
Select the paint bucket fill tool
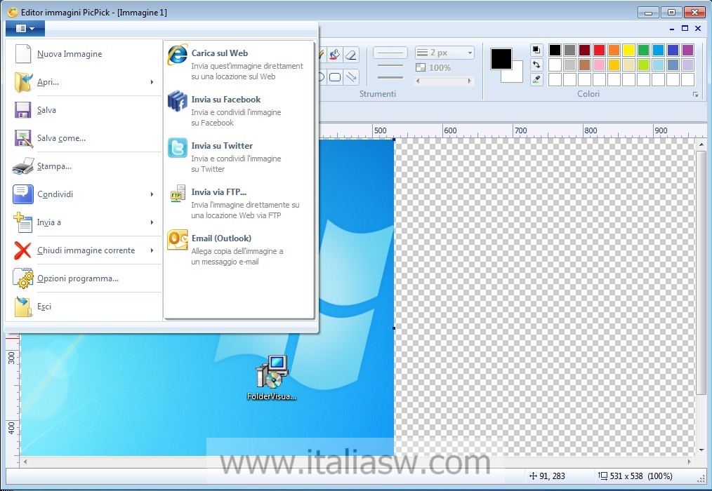click(x=335, y=54)
